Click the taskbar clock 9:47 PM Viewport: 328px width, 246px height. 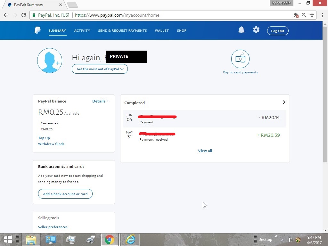314,237
